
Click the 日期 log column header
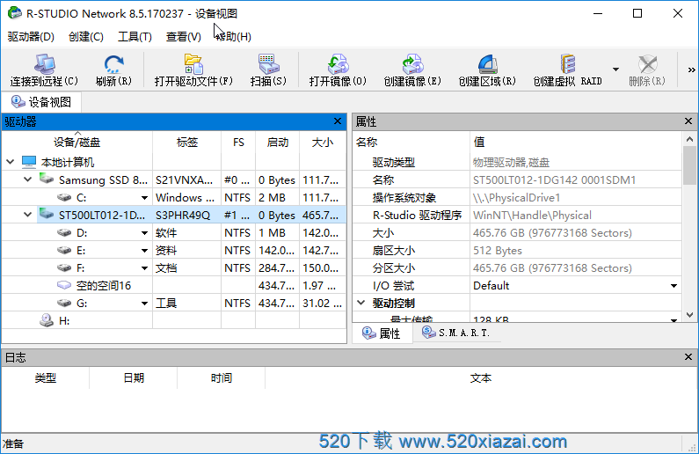click(134, 378)
